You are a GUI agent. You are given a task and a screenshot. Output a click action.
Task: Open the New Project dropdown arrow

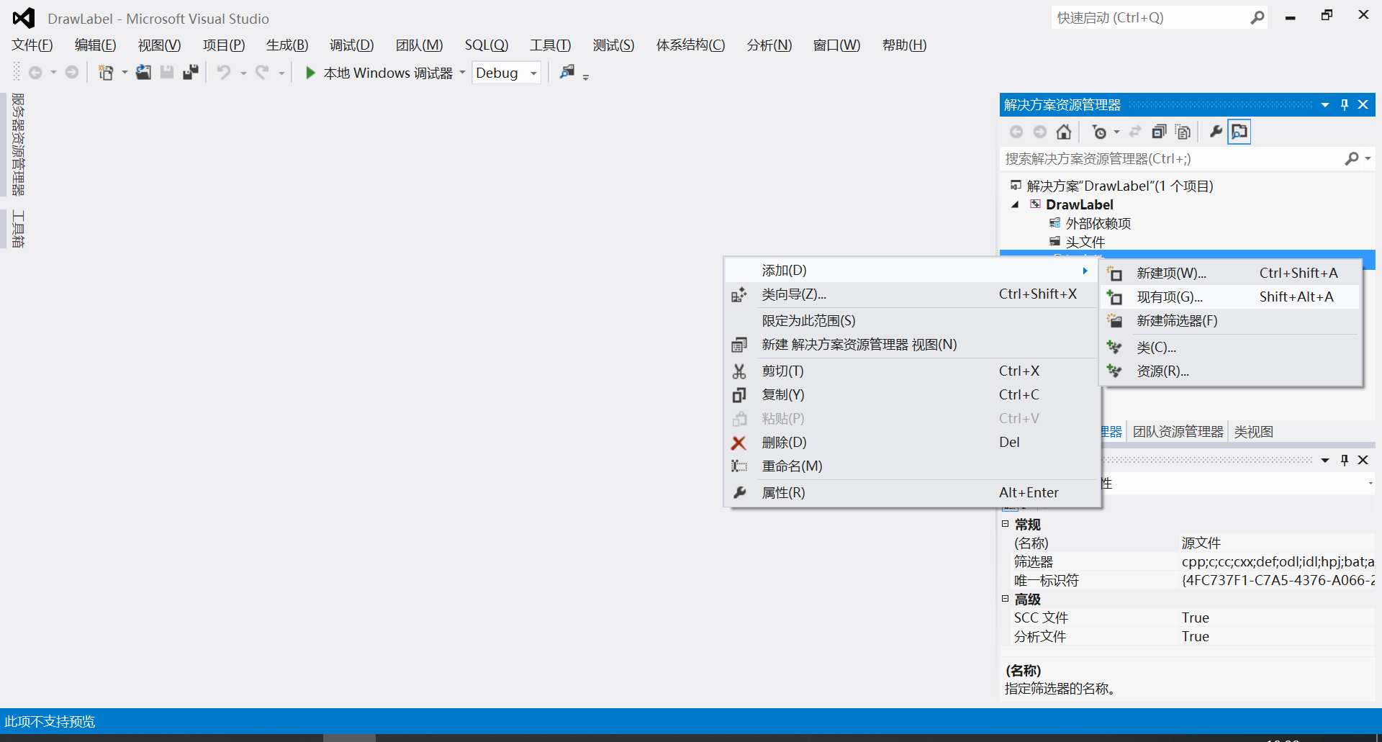point(125,73)
